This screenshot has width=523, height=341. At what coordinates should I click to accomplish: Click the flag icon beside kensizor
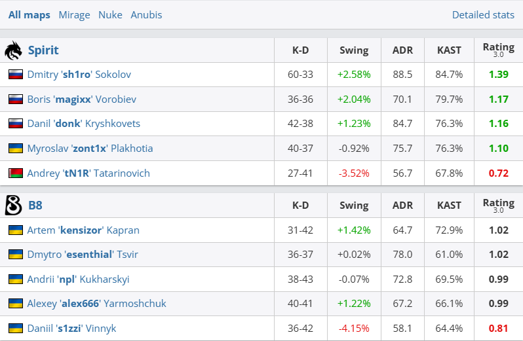pos(16,230)
